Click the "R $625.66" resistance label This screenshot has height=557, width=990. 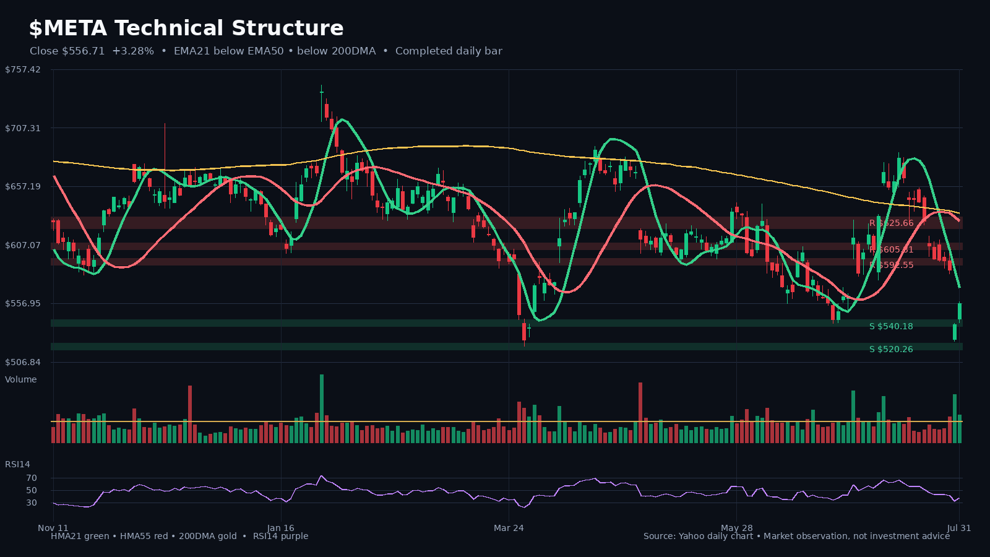coord(891,223)
